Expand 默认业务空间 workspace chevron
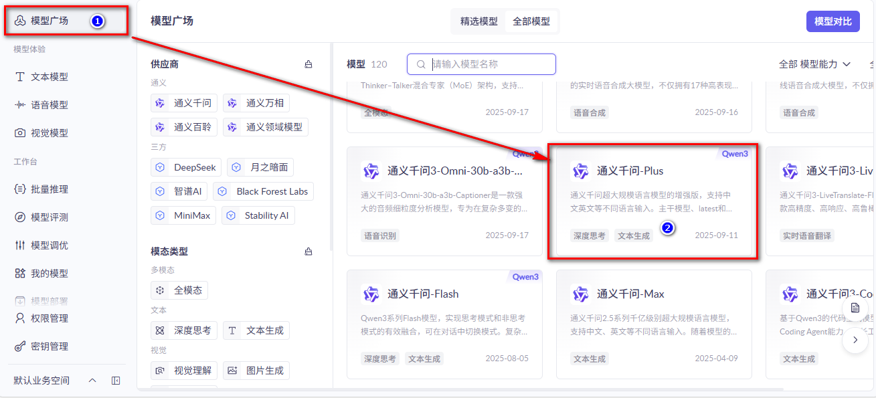The image size is (876, 398). (92, 381)
